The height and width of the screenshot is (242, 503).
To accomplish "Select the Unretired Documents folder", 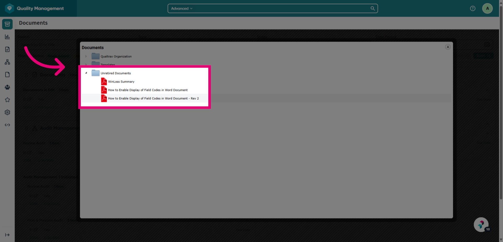I will [x=116, y=73].
